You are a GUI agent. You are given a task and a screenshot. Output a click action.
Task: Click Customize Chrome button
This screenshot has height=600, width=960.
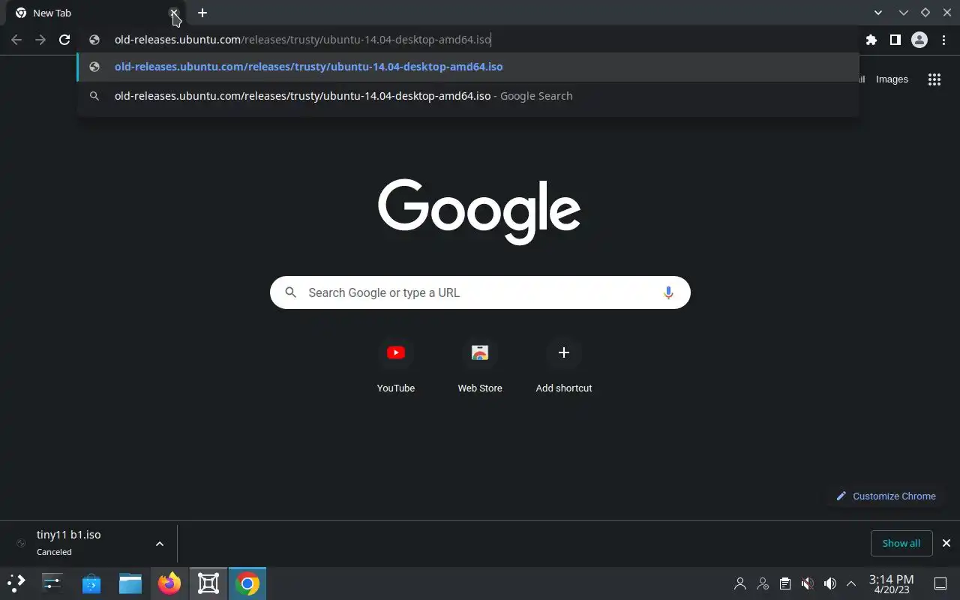(x=886, y=496)
